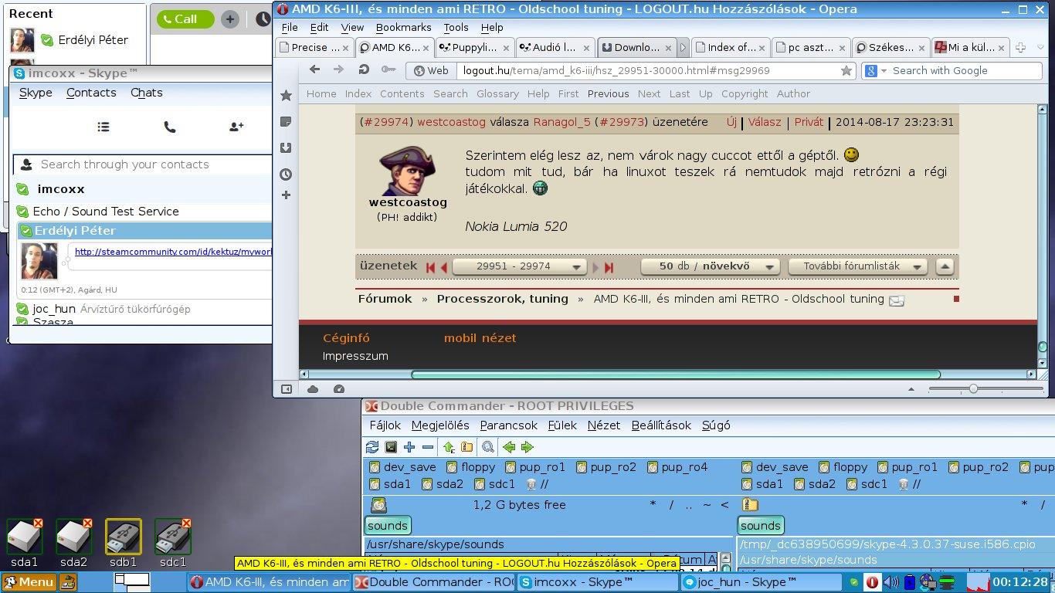Image resolution: width=1055 pixels, height=593 pixels.
Task: Open Opera Bookmarks menu
Action: point(403,27)
